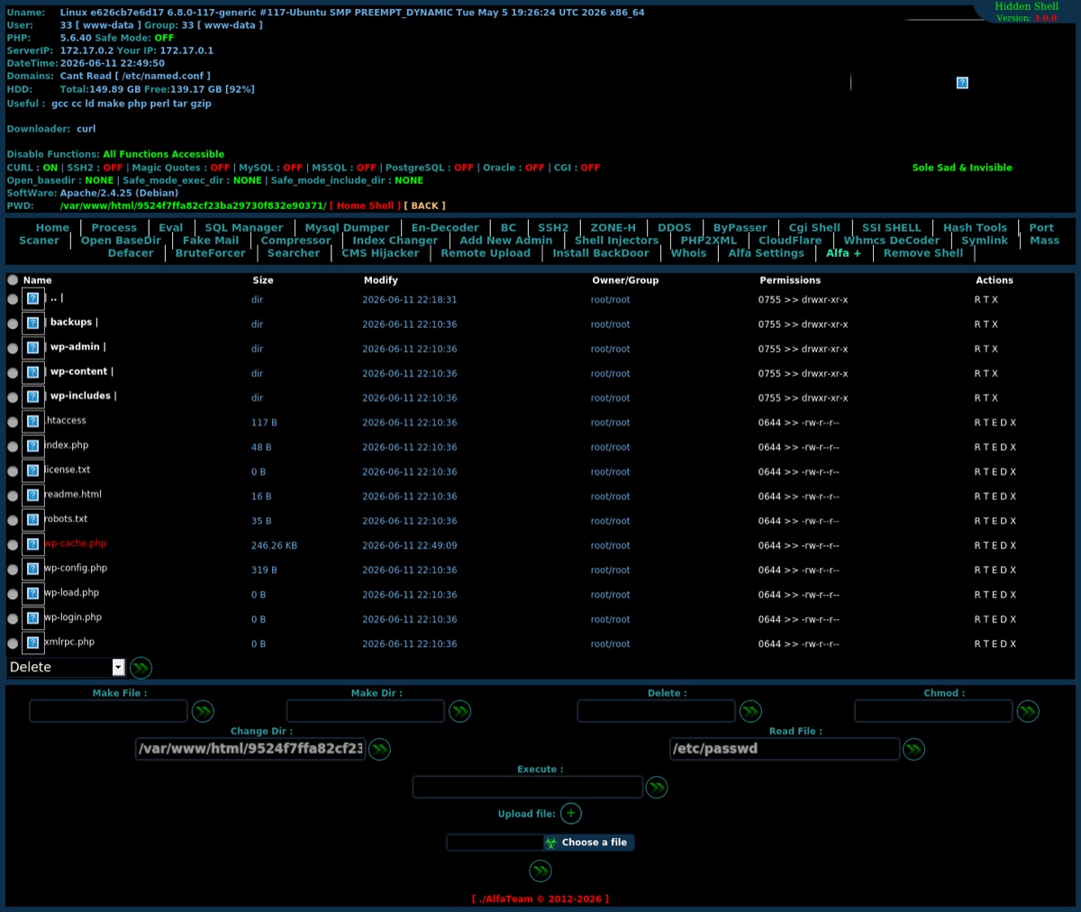Click the go arrow beside Make File
The width and height of the screenshot is (1081, 912).
click(x=203, y=711)
